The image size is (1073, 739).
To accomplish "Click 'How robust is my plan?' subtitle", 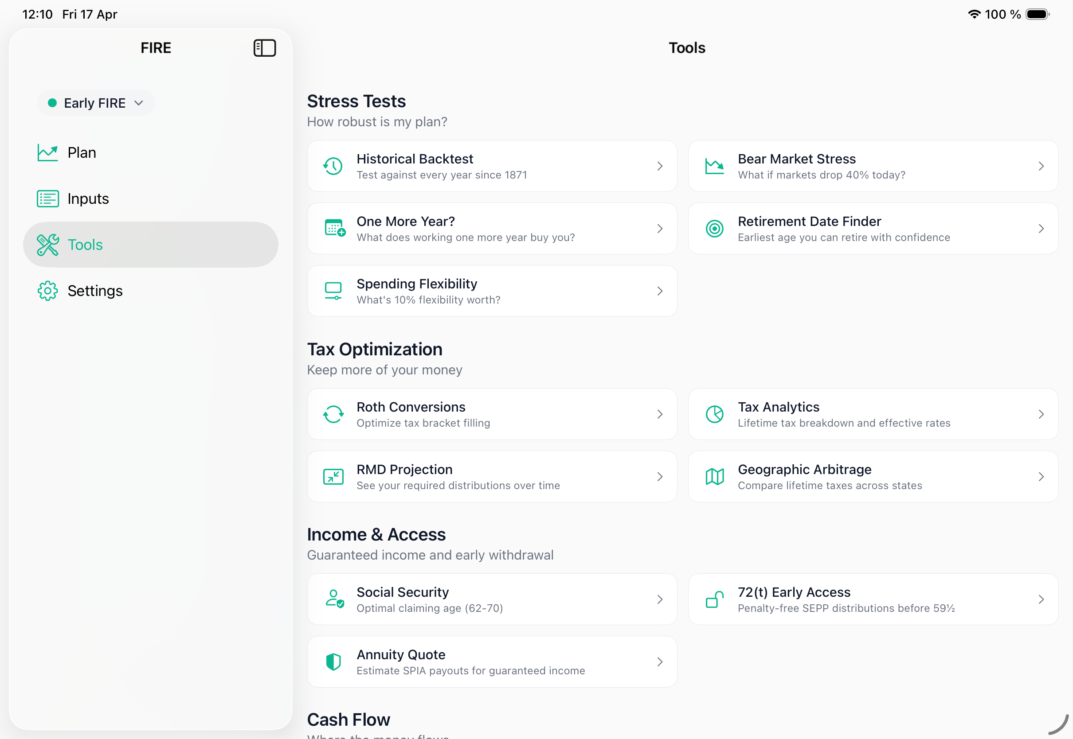I will [x=377, y=122].
